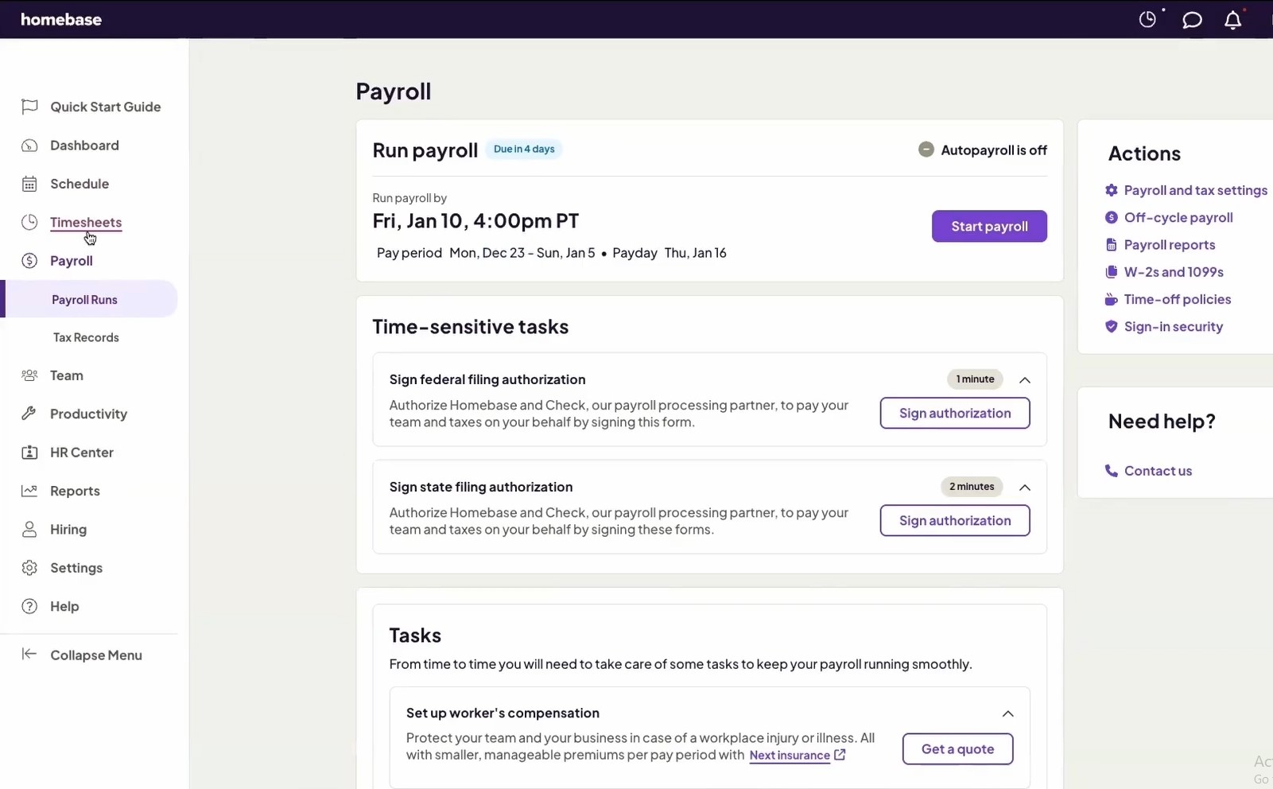Screen dimensions: 1273x789
Task: Enable the Autopayroll toggle
Action: tap(926, 149)
